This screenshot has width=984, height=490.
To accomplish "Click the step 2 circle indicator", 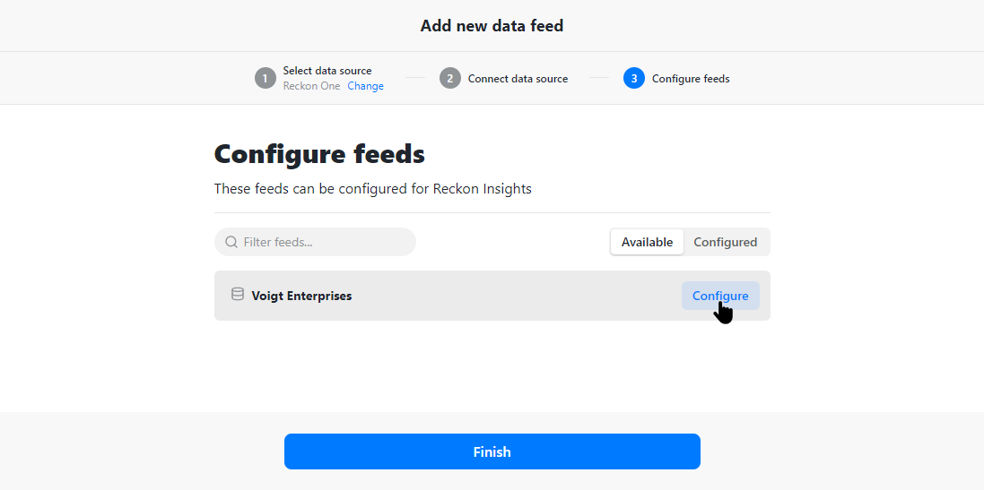I will pos(450,78).
